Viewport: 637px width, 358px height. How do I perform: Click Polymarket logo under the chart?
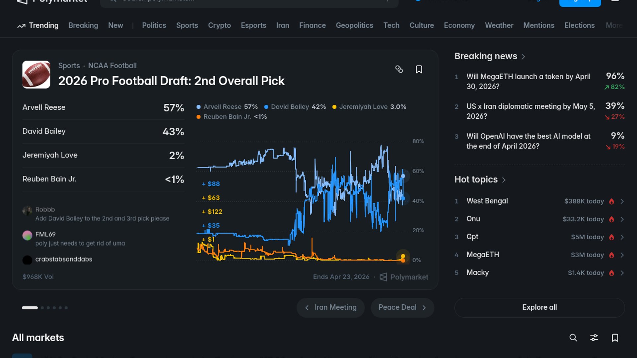pyautogui.click(x=383, y=277)
